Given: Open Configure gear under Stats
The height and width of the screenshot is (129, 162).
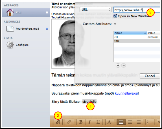Looking at the screenshot, I should [10, 45].
